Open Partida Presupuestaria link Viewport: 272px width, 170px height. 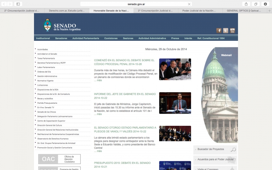coord(47,103)
